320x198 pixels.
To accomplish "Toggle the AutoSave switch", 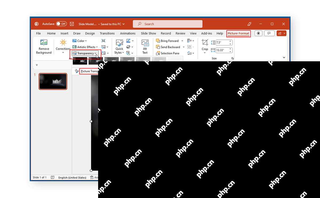I will pos(61,24).
